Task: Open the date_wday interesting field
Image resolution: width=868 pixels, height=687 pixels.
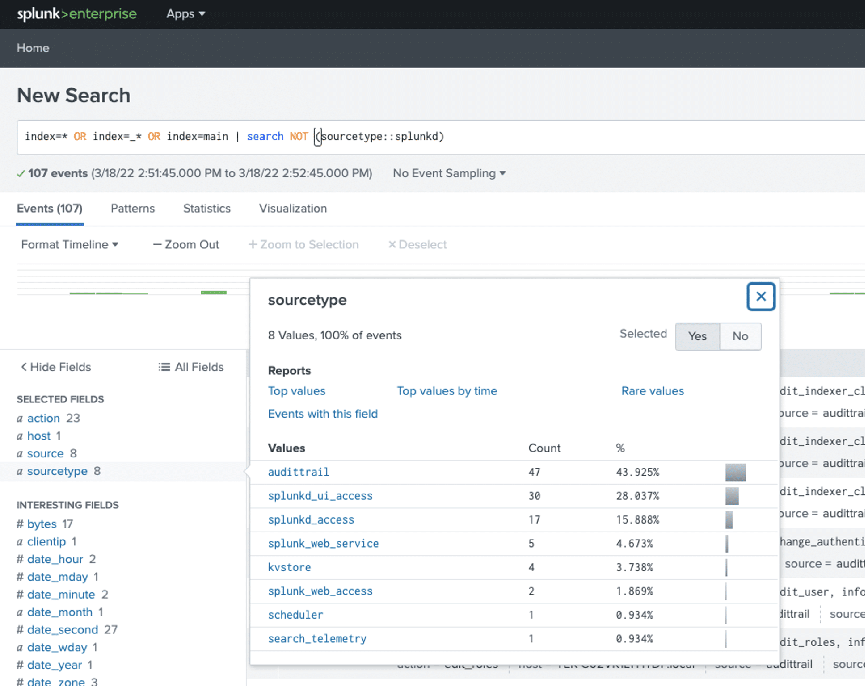Action: coord(57,647)
